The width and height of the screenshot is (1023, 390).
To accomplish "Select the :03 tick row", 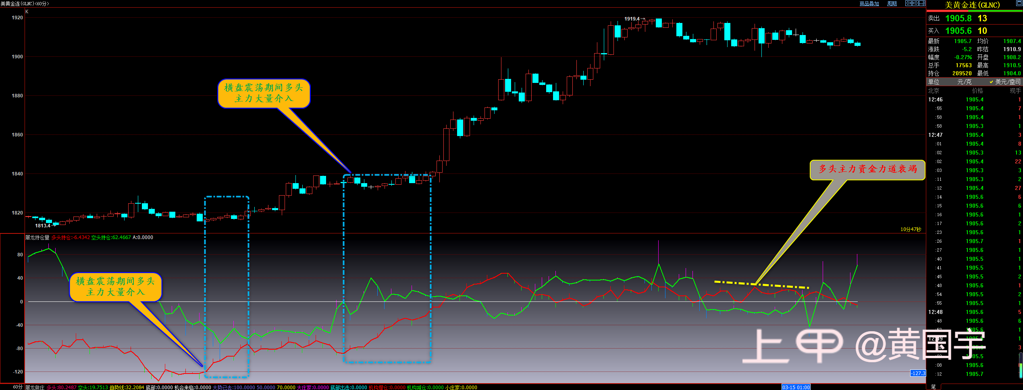I will coord(974,170).
